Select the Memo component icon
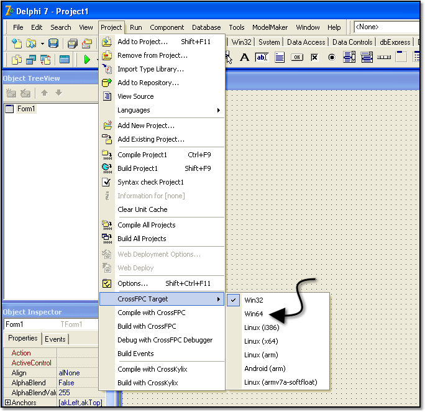The width and height of the screenshot is (425, 412). click(x=280, y=57)
